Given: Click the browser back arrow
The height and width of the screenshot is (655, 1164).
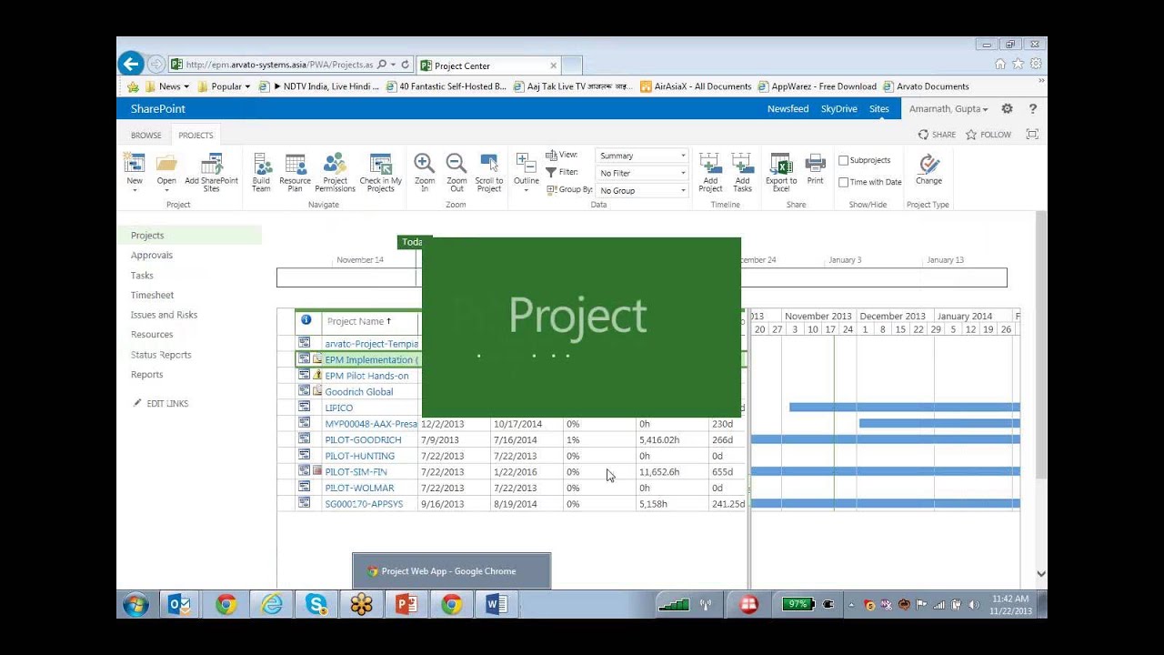Looking at the screenshot, I should click(130, 63).
